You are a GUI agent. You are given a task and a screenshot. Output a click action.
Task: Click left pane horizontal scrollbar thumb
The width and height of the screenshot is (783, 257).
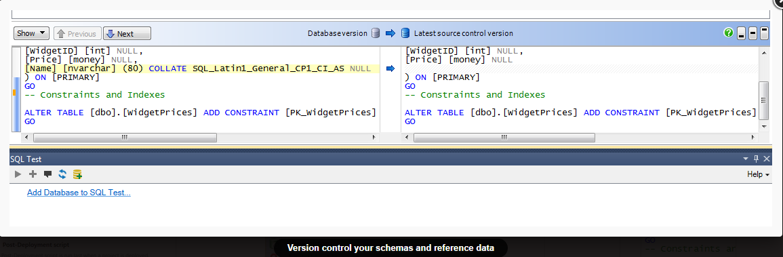pyautogui.click(x=125, y=137)
